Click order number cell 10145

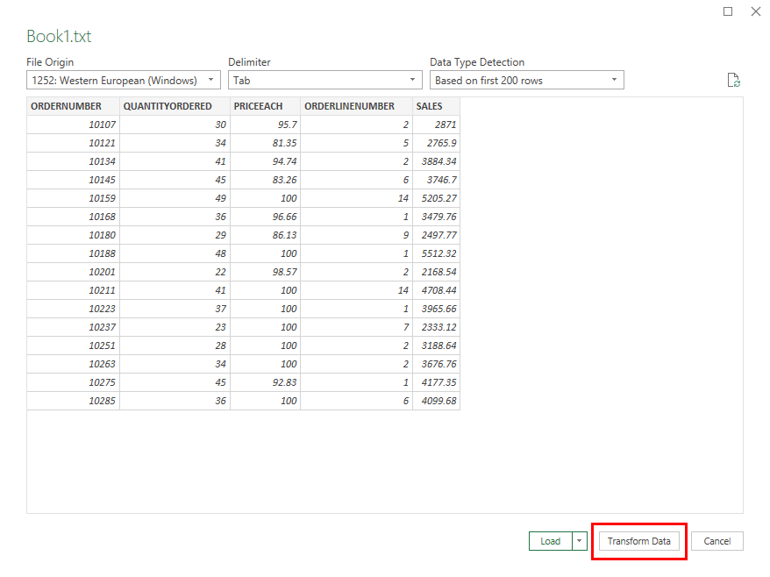coord(73,180)
